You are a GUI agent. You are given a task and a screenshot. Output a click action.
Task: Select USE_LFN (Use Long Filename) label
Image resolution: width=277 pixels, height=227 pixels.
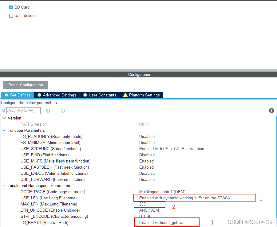pos(49,198)
